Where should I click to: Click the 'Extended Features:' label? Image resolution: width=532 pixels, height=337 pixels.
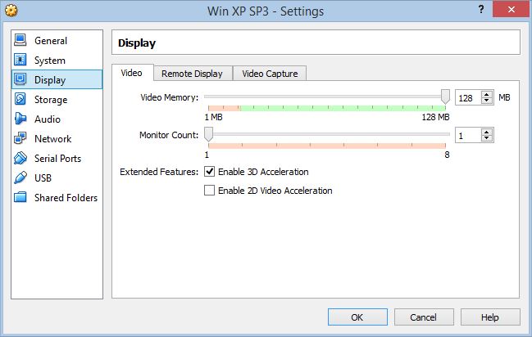(159, 172)
